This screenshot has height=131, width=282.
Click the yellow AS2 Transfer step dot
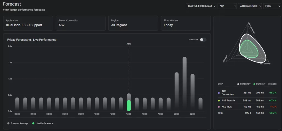pyautogui.click(x=219, y=101)
